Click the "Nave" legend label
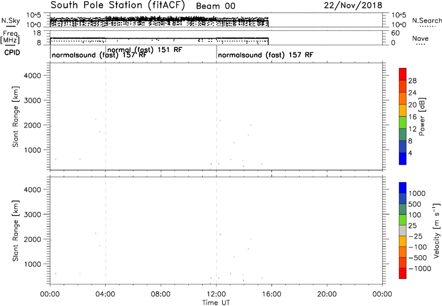 click(x=420, y=38)
